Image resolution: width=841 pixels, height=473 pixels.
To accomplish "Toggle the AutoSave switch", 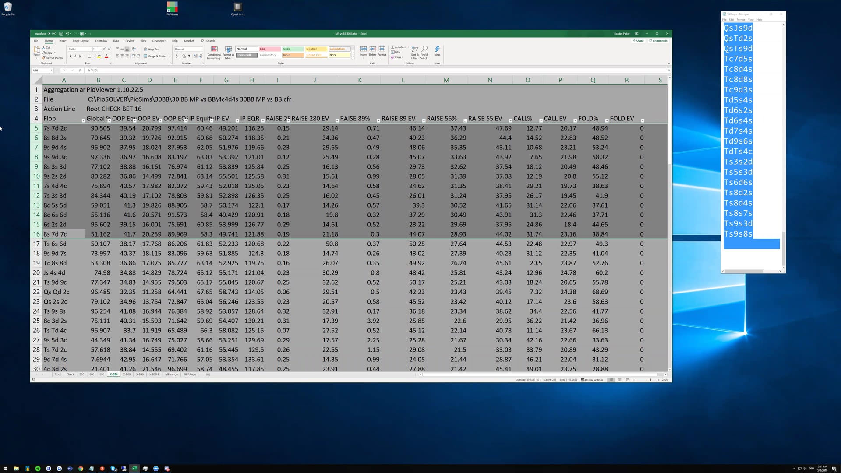I will [52, 34].
